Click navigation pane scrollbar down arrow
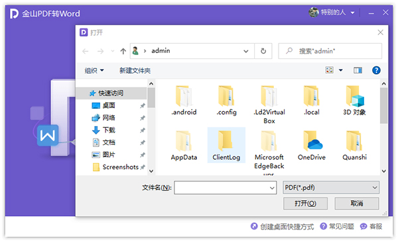The width and height of the screenshot is (398, 242). click(x=151, y=171)
